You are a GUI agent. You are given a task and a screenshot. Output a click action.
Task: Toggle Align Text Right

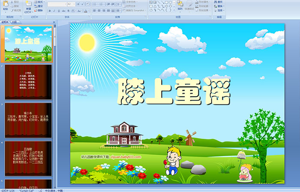[x=104, y=11]
